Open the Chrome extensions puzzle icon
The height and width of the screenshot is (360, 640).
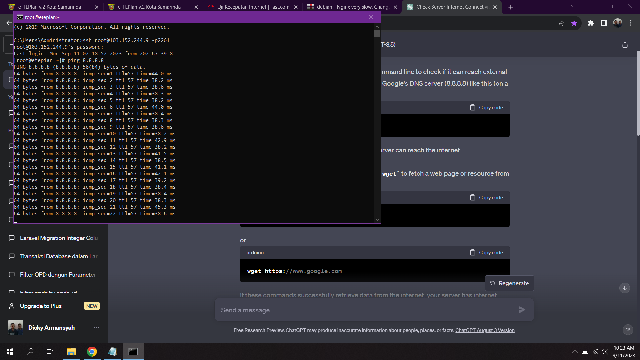pos(591,23)
